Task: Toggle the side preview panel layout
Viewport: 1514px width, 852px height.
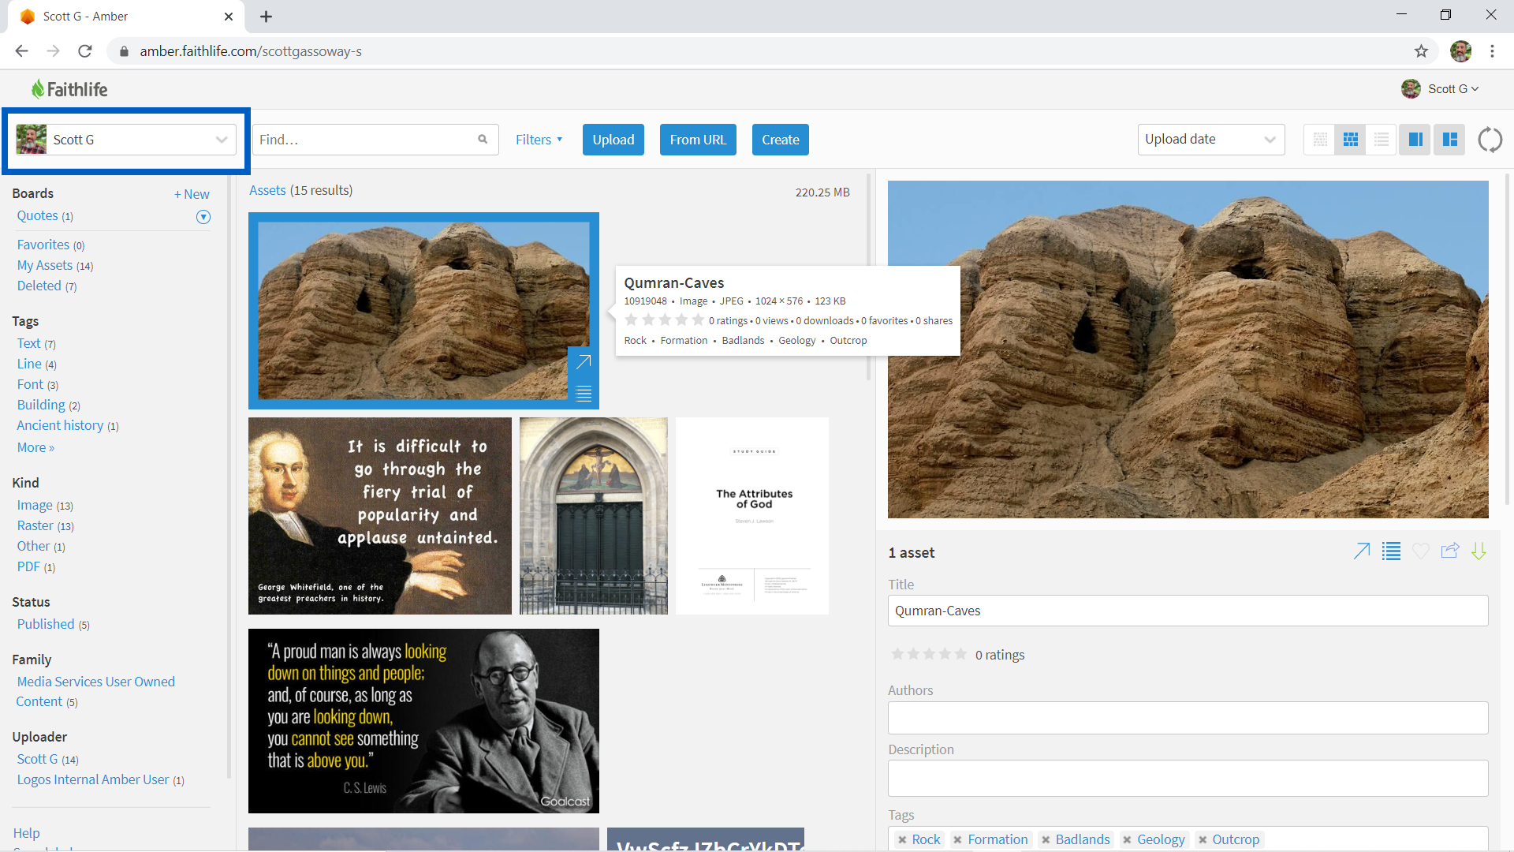Action: [x=1415, y=140]
